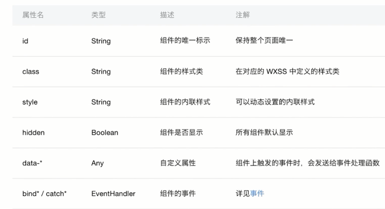Click the 注解 column header
The width and height of the screenshot is (385, 209).
point(243,15)
